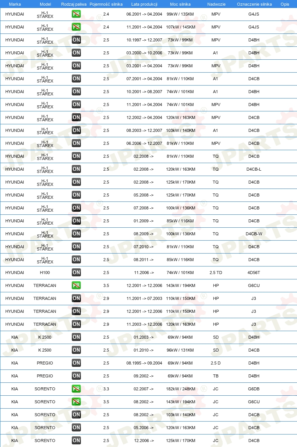The width and height of the screenshot is (297, 447).
Task: Click the 01.2009 -> production date cell
Action: coord(144,221)
